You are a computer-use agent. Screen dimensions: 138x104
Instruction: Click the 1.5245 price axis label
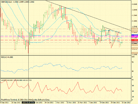coord(134,55)
